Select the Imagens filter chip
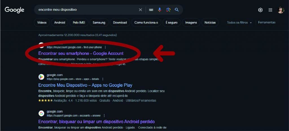 (x=191, y=23)
